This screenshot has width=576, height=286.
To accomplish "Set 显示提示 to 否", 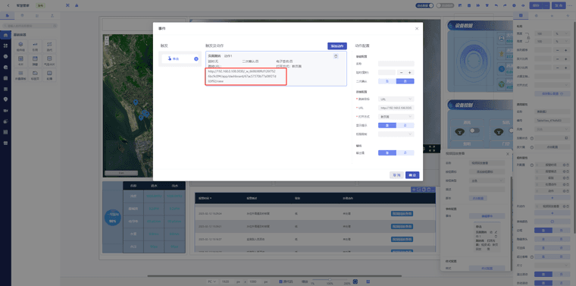I will (405, 125).
